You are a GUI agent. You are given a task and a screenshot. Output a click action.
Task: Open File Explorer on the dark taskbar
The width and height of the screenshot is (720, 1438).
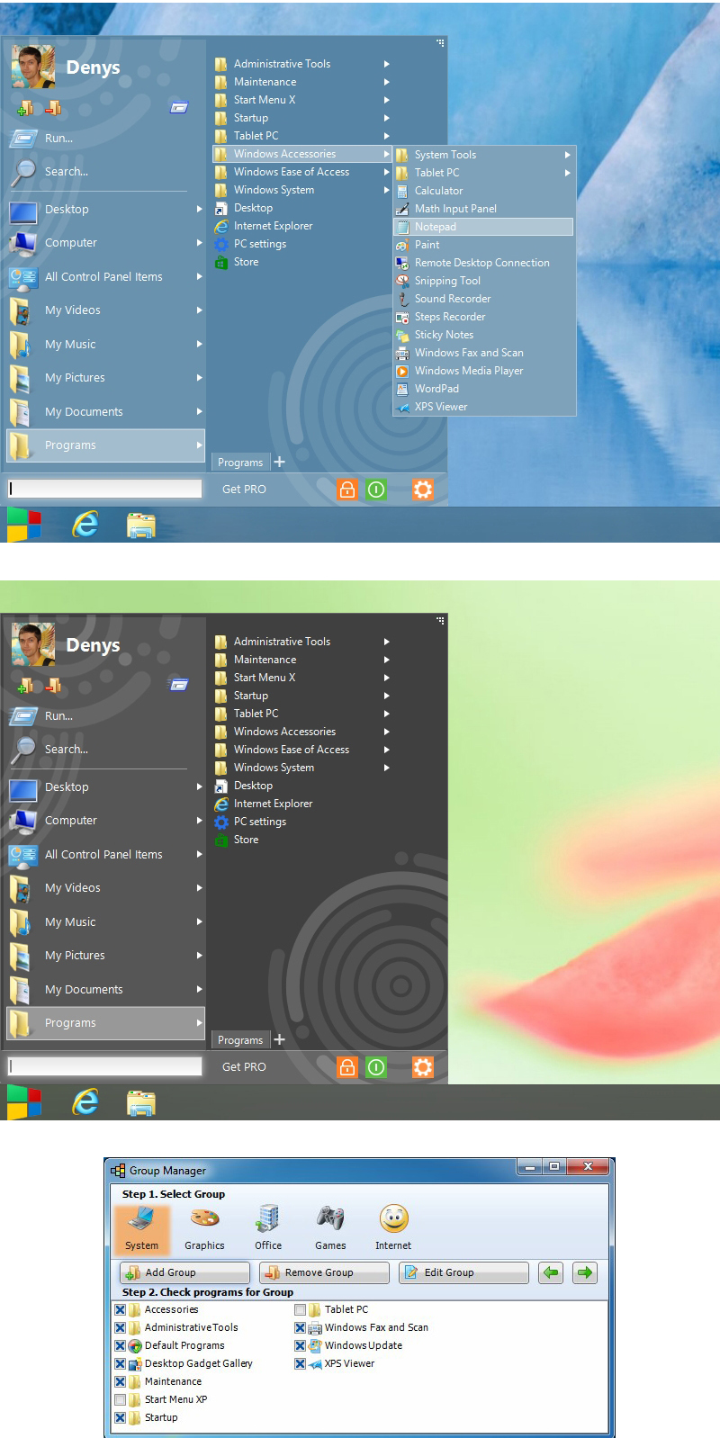(140, 1103)
